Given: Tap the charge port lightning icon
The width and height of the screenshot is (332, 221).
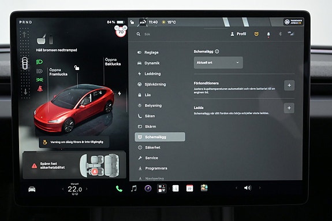Looking at the screenshot, I should point(120,93).
